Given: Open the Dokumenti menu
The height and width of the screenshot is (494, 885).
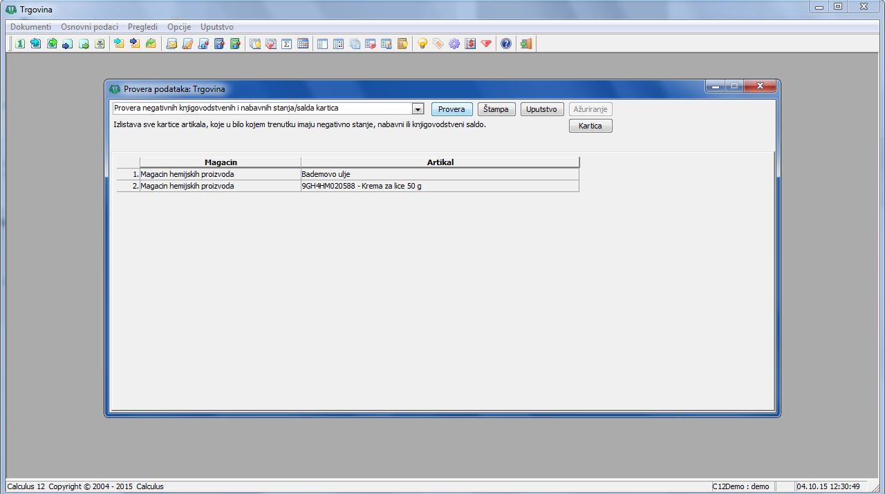Looking at the screenshot, I should 30,27.
